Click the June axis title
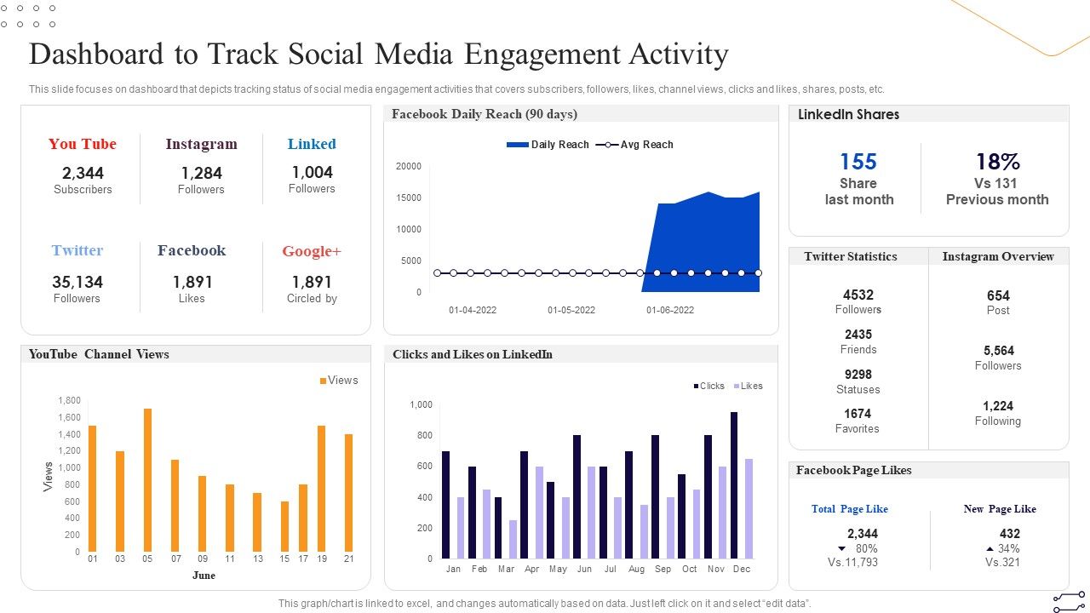 click(204, 575)
